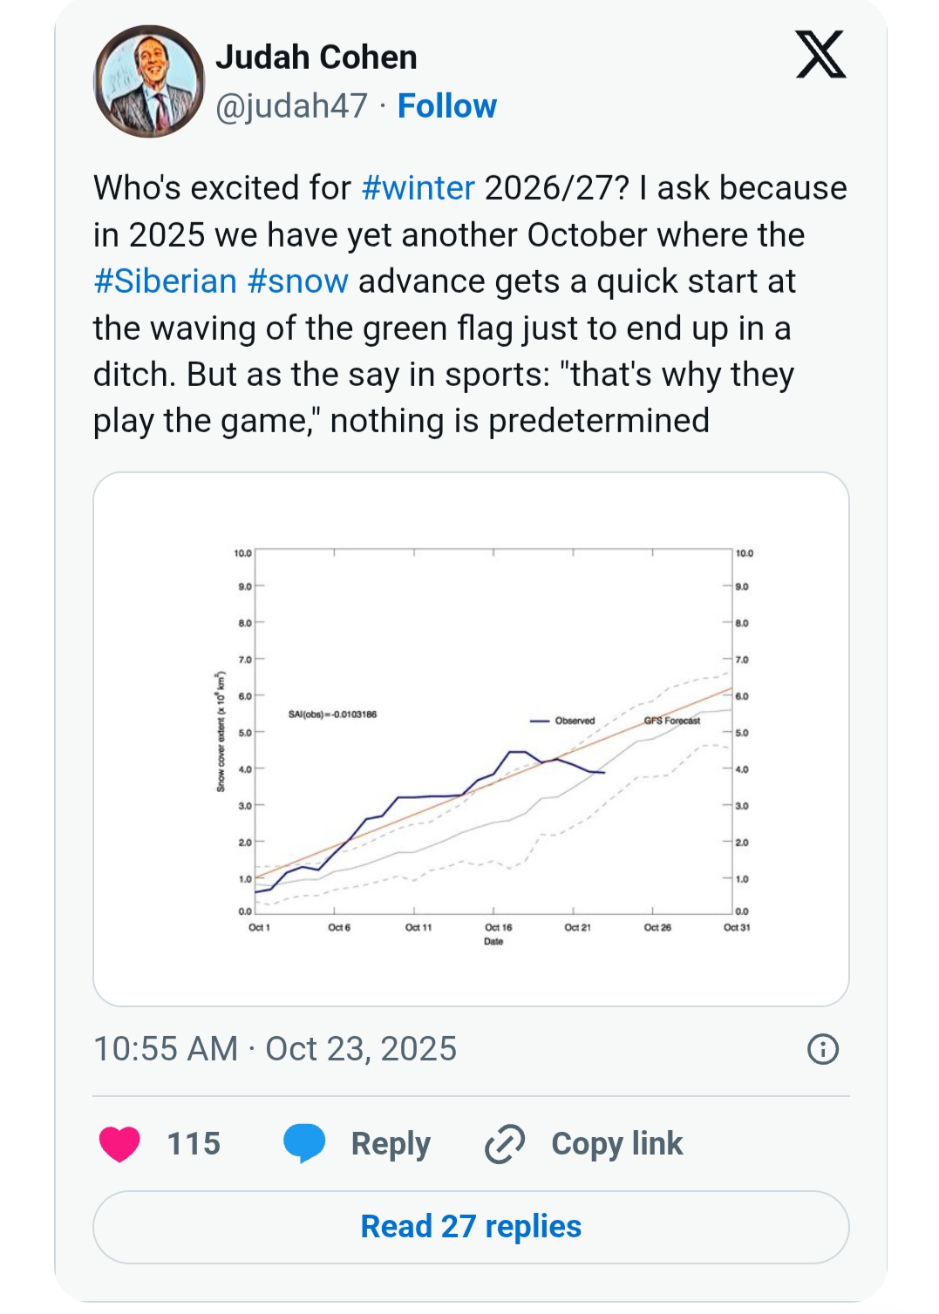The height and width of the screenshot is (1314, 939).
Task: Click the chain link copy icon
Action: click(x=505, y=1143)
